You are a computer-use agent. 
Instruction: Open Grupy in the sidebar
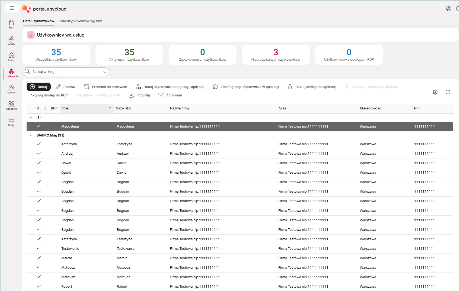[x=11, y=40]
